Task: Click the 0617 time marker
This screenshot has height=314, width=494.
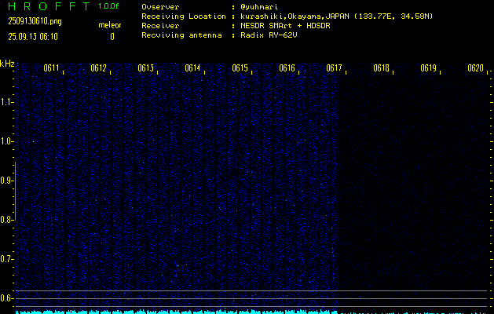Action: click(334, 68)
